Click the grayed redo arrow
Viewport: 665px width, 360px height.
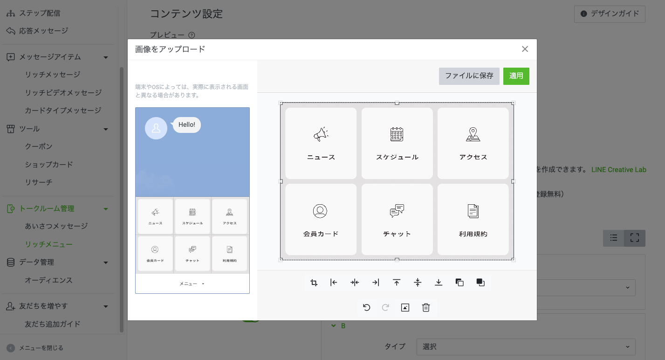point(385,307)
